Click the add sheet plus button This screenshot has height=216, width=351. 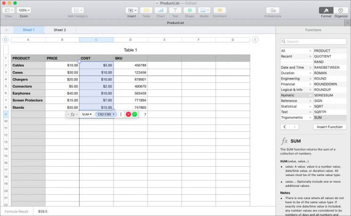[7, 30]
